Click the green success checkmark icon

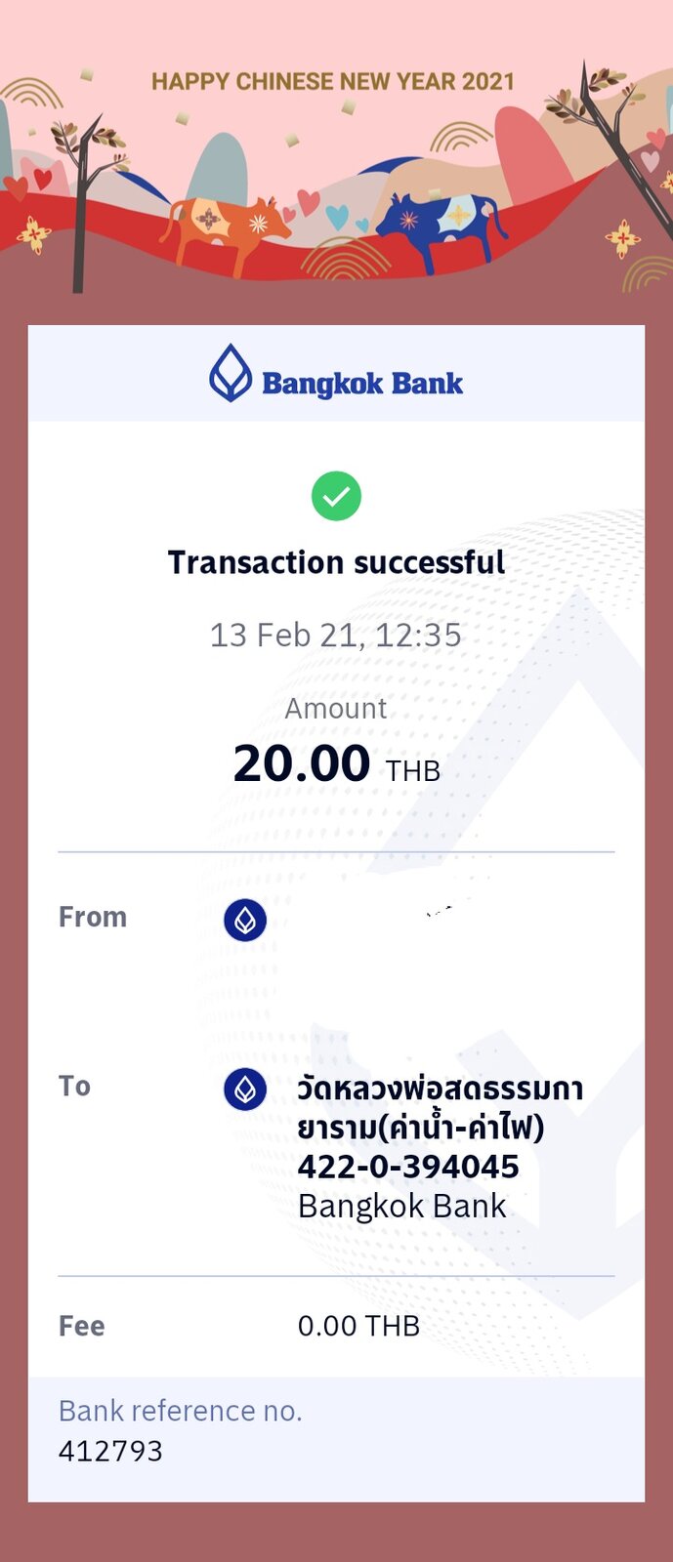(336, 496)
